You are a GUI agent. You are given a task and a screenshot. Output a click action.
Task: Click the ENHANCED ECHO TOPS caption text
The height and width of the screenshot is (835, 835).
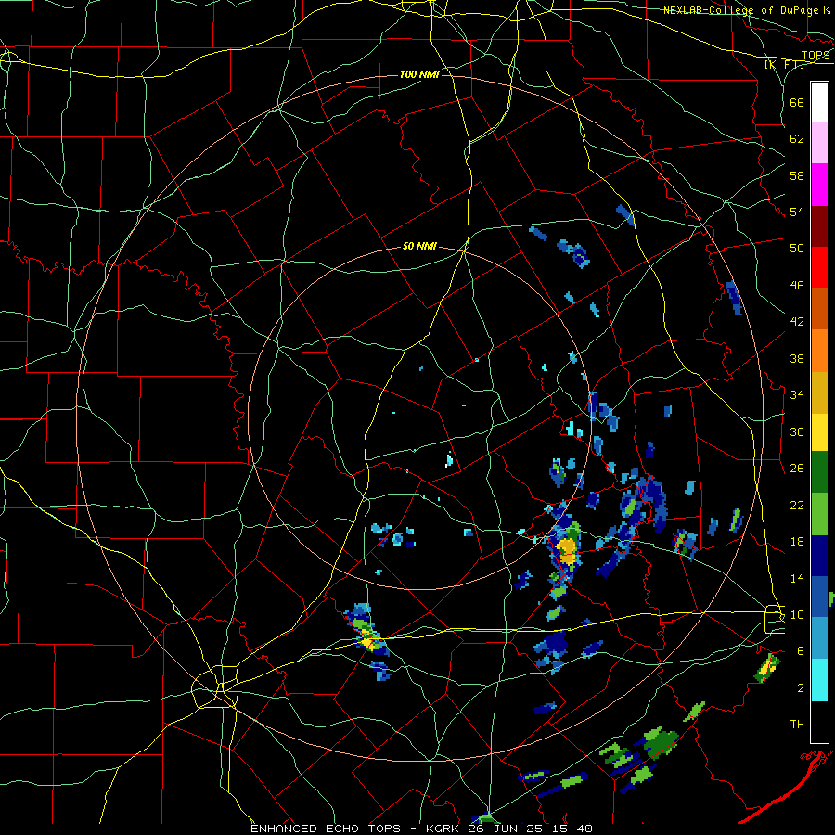326,829
